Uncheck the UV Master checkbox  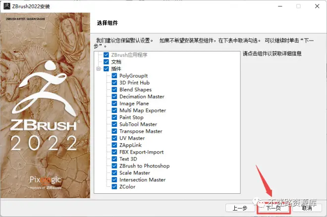coord(114,138)
